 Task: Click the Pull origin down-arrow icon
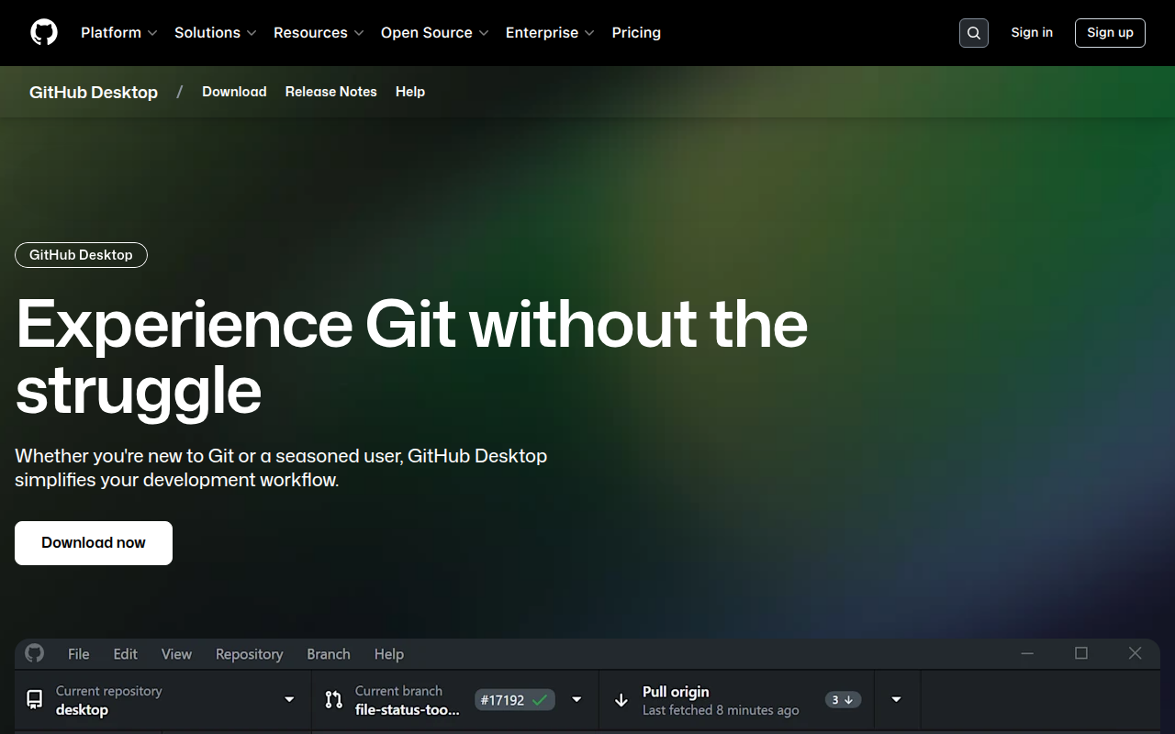coord(621,700)
